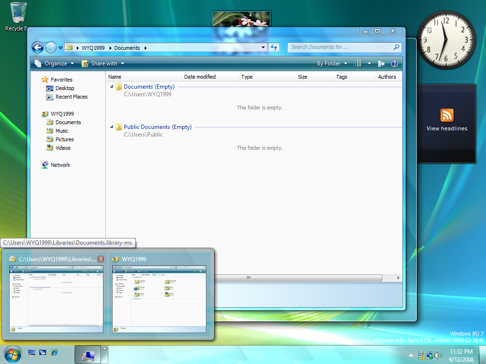
Task: Click the Views icon in toolbar
Action: 359,64
